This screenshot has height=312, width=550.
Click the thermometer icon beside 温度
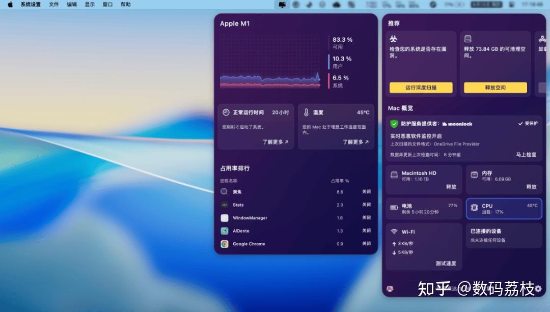(306, 112)
